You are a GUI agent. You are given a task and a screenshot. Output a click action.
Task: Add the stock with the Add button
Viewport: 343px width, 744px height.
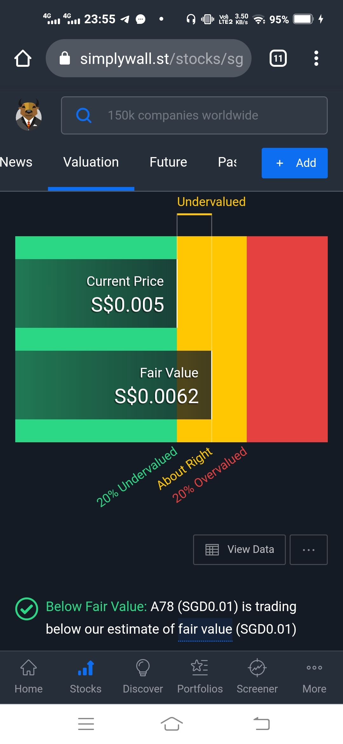pos(295,163)
